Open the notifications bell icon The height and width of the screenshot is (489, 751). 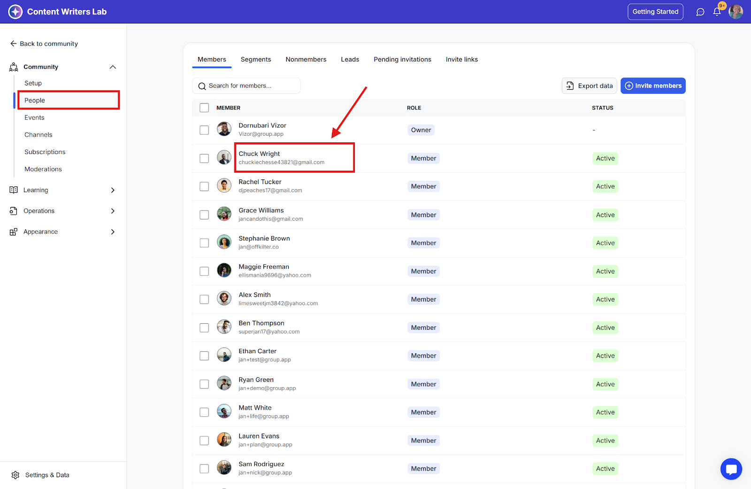tap(717, 12)
